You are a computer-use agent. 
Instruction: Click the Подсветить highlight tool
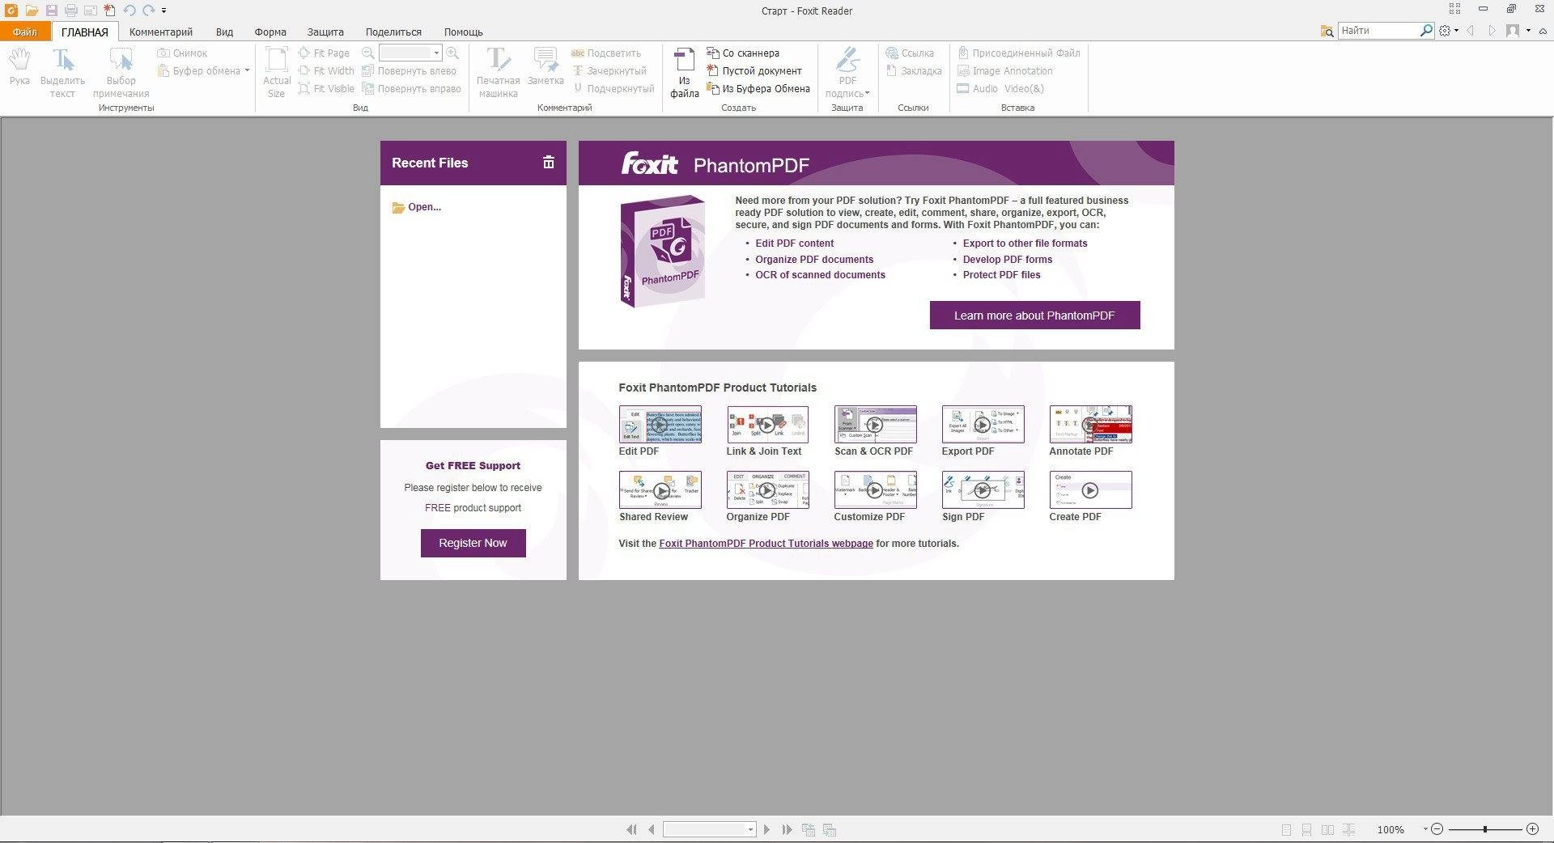[606, 53]
